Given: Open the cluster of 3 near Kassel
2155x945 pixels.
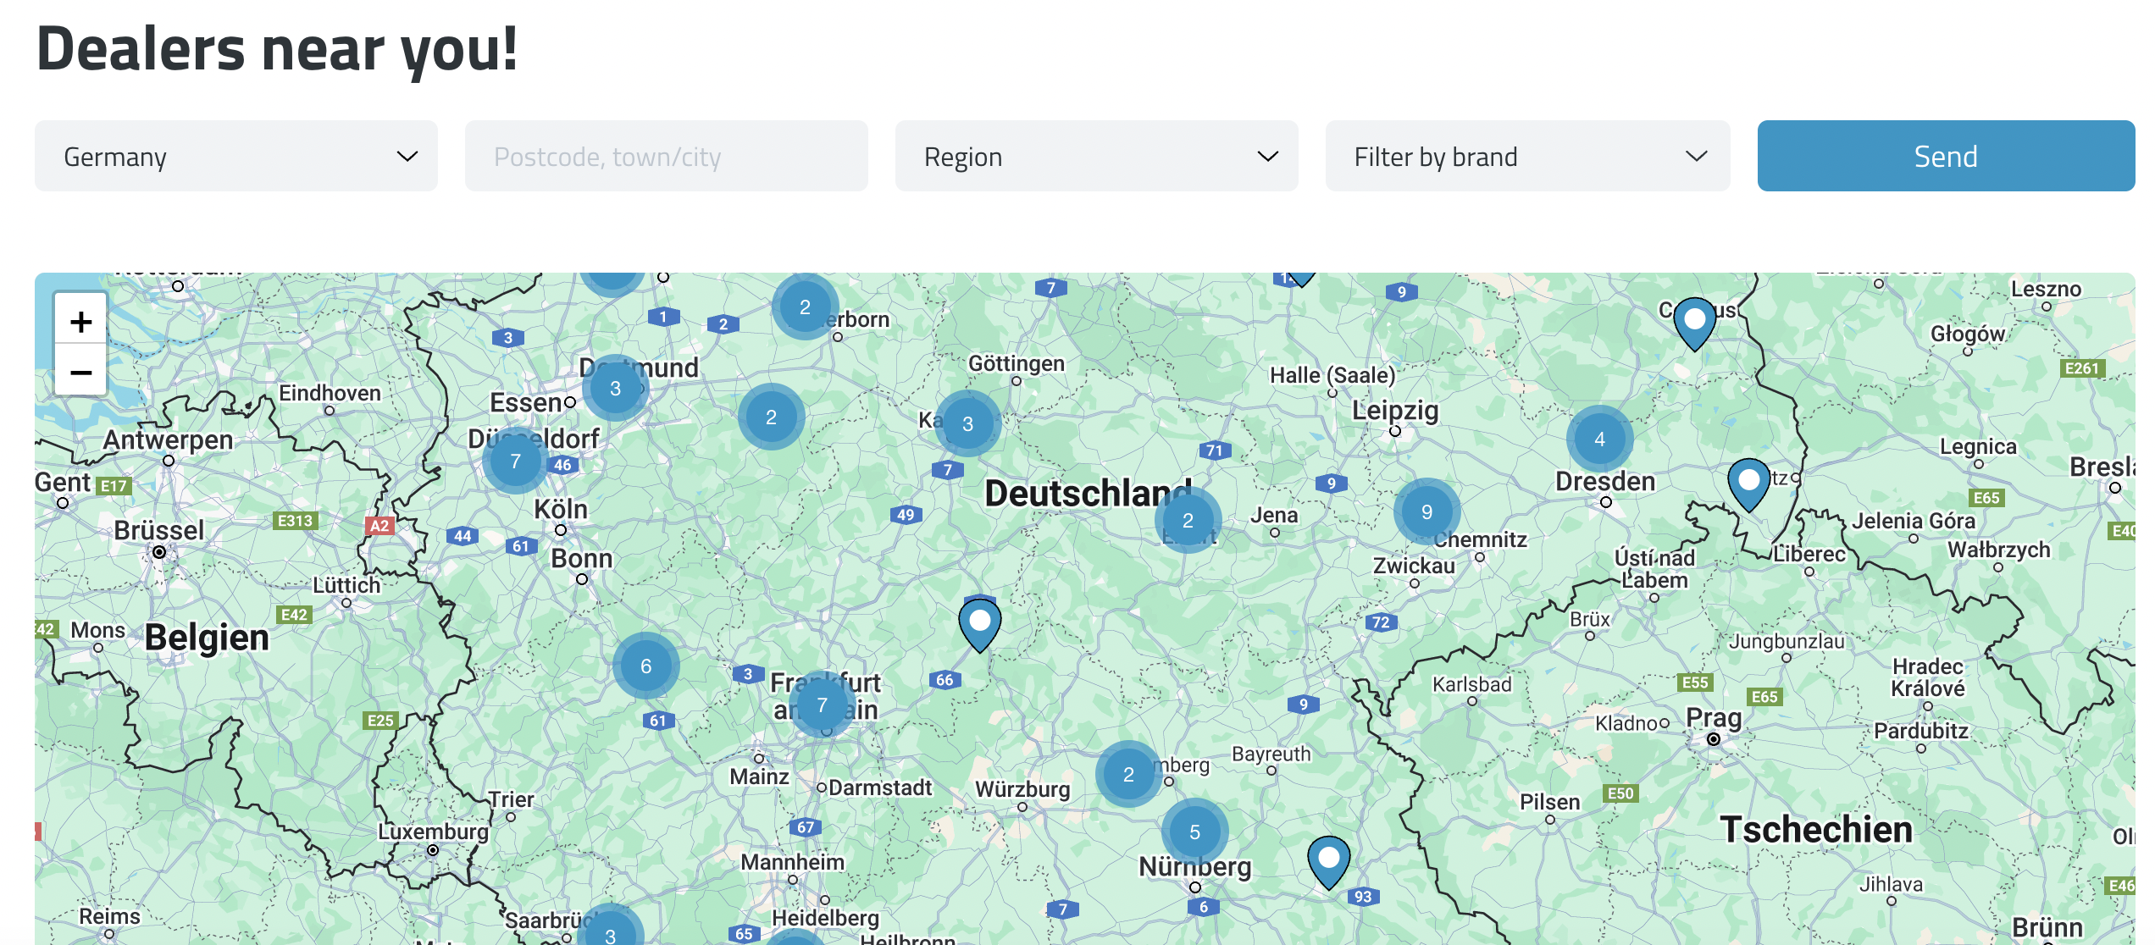Looking at the screenshot, I should point(967,424).
